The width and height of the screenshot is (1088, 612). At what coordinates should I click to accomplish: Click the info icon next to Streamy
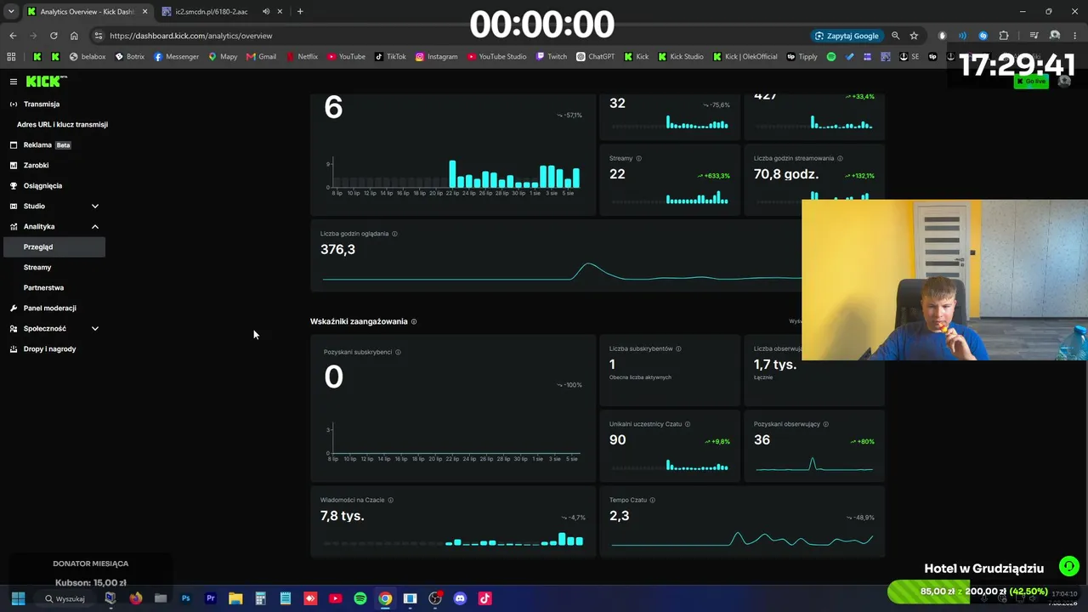coord(639,158)
